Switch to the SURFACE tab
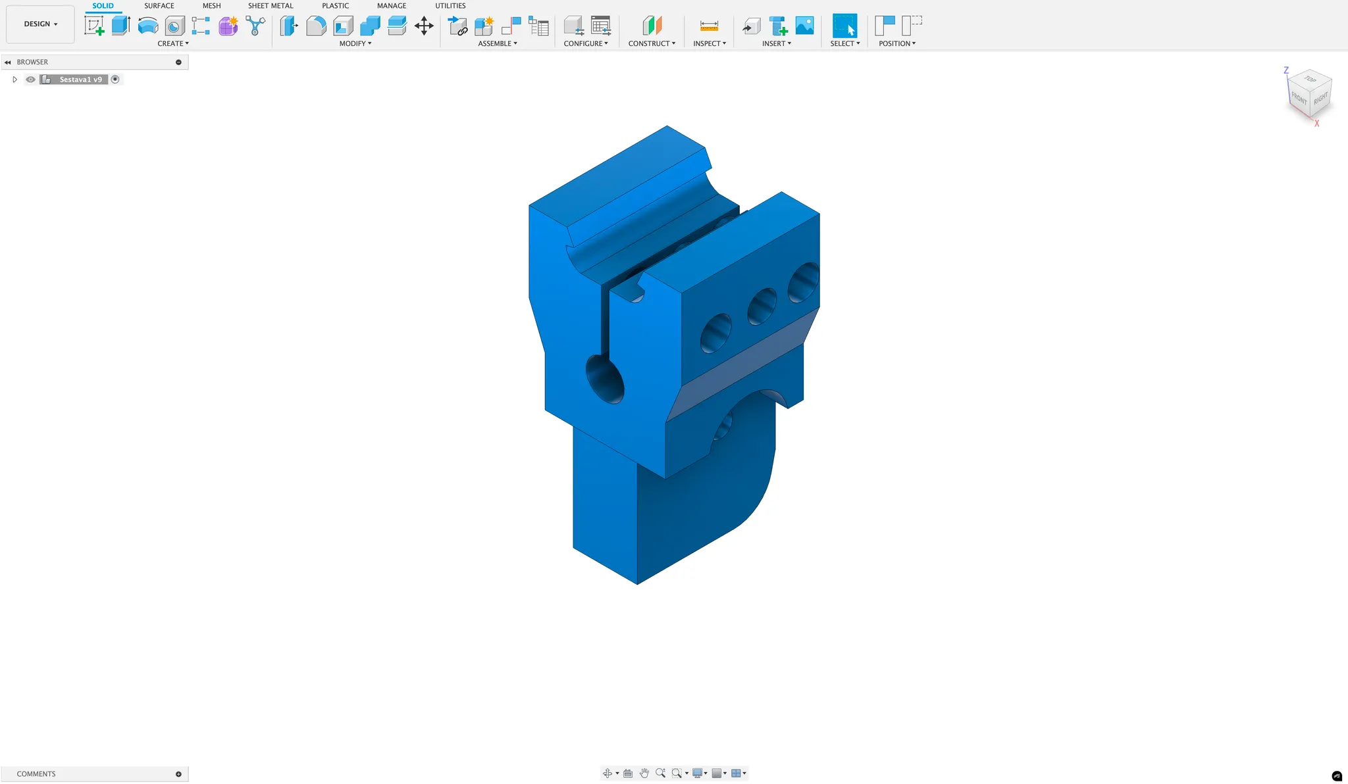1348x784 pixels. point(159,6)
